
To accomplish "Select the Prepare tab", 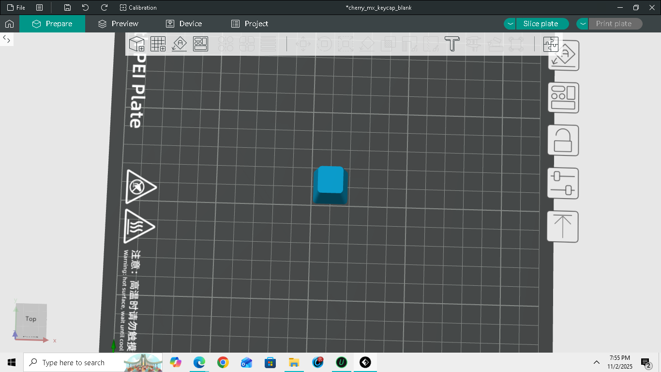I will pos(52,24).
